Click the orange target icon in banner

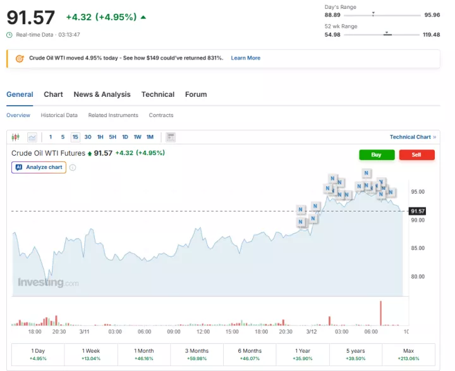click(19, 58)
